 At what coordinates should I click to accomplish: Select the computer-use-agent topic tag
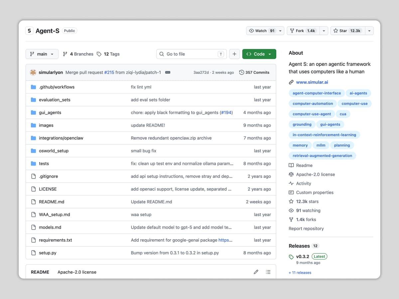point(312,114)
